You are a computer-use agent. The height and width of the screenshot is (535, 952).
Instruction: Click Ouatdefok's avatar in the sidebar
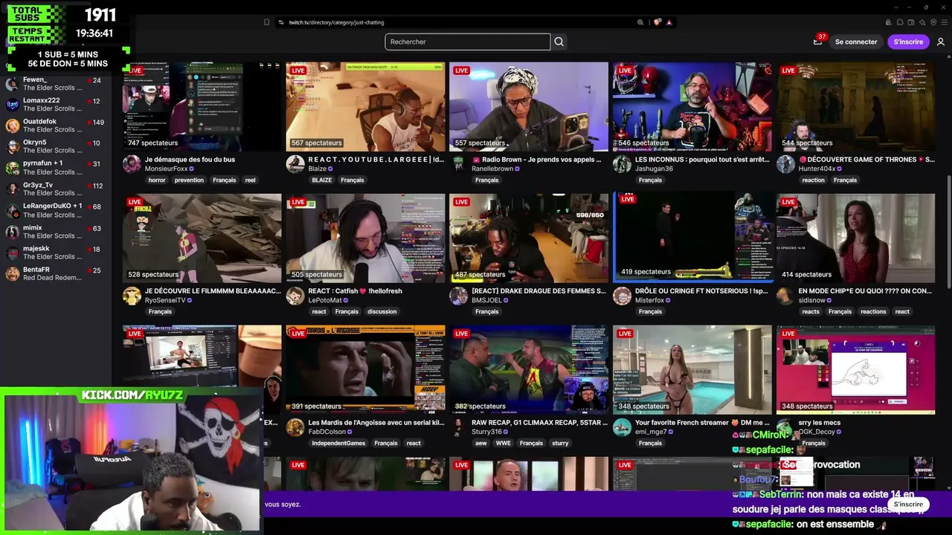12,126
